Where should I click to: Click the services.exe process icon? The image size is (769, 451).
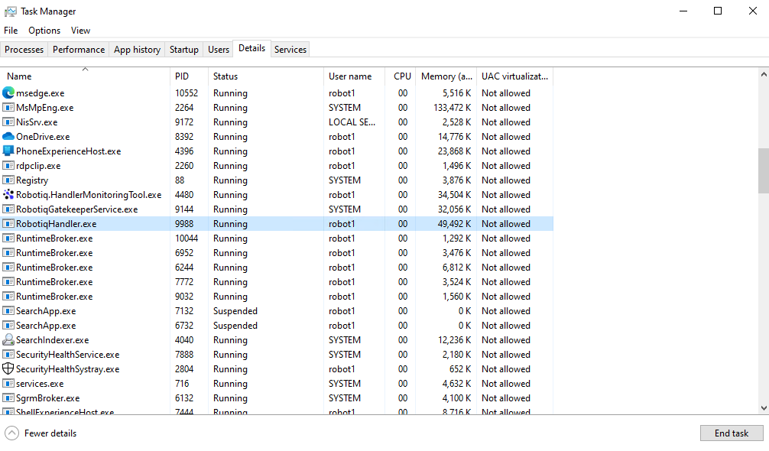click(x=8, y=384)
